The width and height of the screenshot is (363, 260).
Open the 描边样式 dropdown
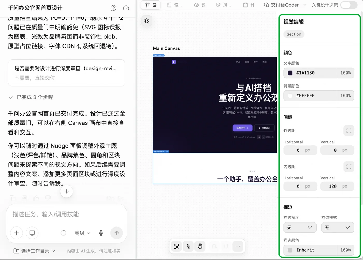338,228
